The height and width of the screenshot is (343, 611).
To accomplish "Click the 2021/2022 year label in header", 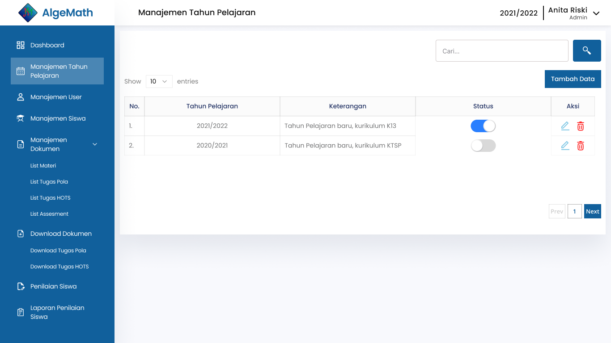I will click(x=519, y=13).
